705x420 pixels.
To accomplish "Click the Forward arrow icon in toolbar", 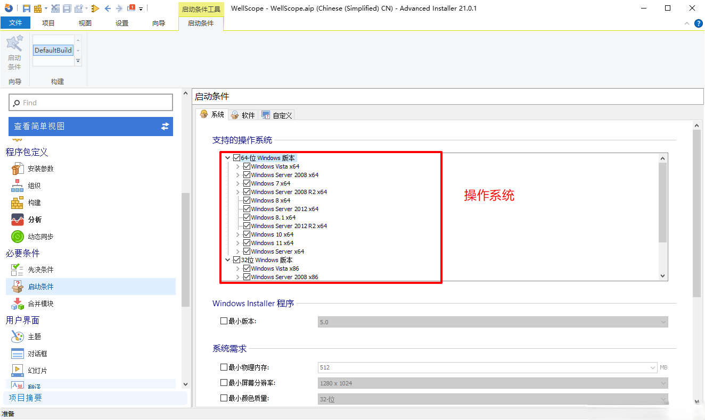I will (x=119, y=8).
